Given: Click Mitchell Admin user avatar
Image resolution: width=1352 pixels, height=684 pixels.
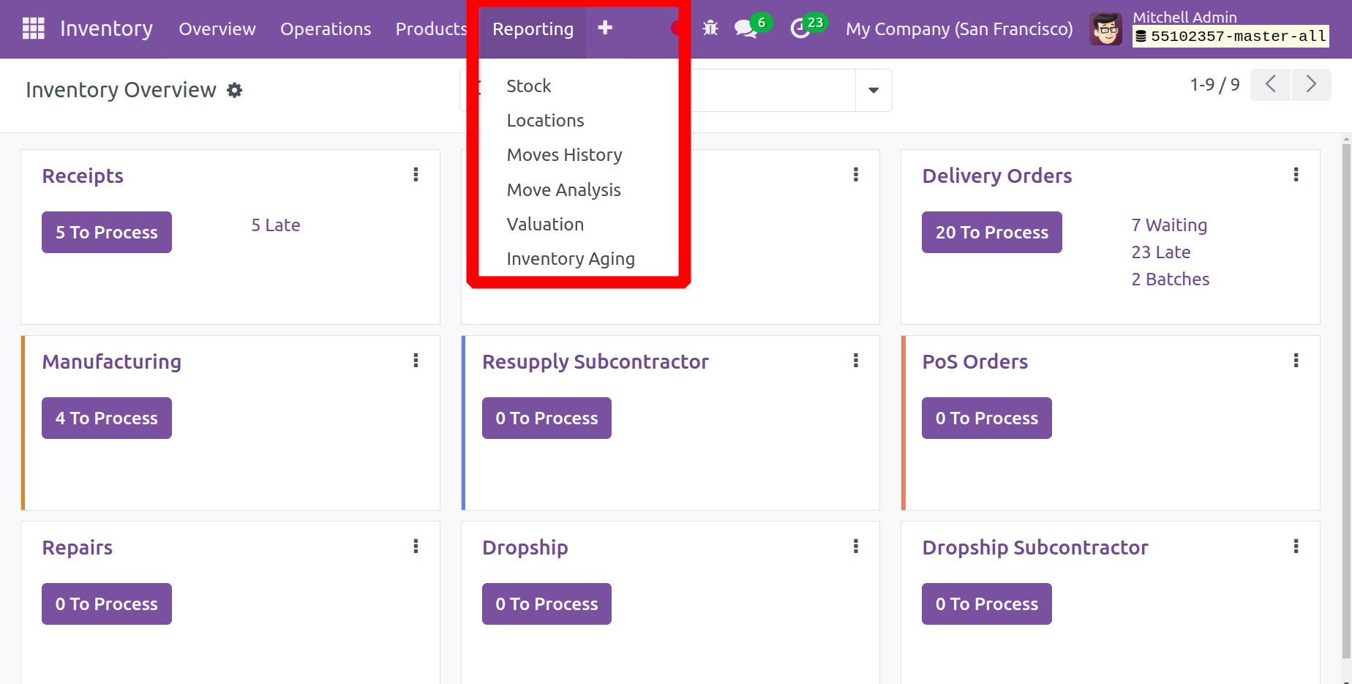Looking at the screenshot, I should coord(1105,29).
